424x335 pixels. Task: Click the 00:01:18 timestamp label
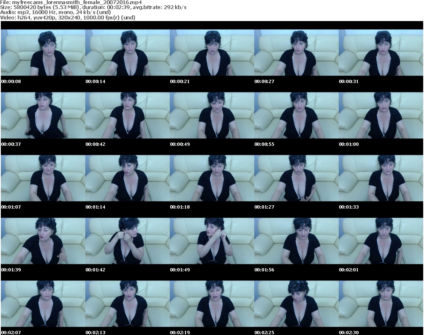tap(180, 207)
